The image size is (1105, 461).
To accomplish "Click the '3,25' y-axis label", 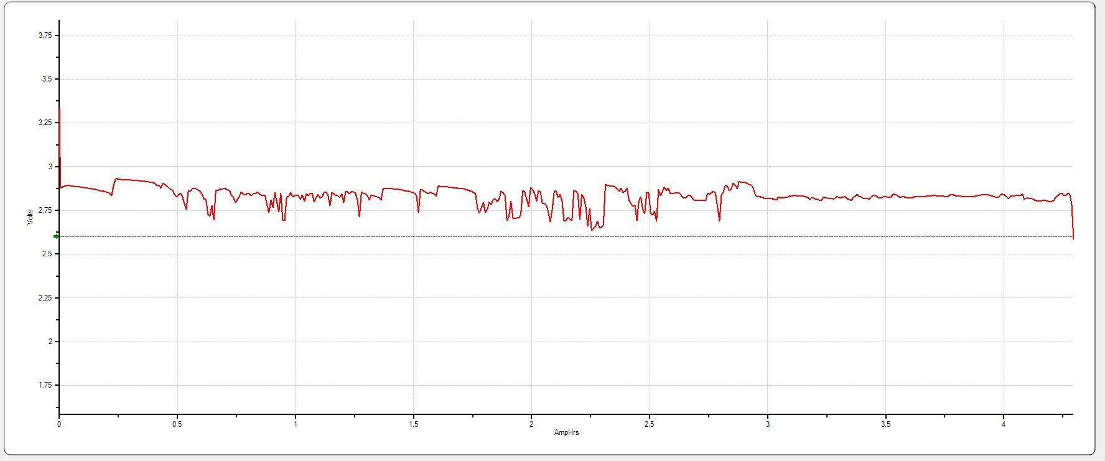I will point(45,123).
